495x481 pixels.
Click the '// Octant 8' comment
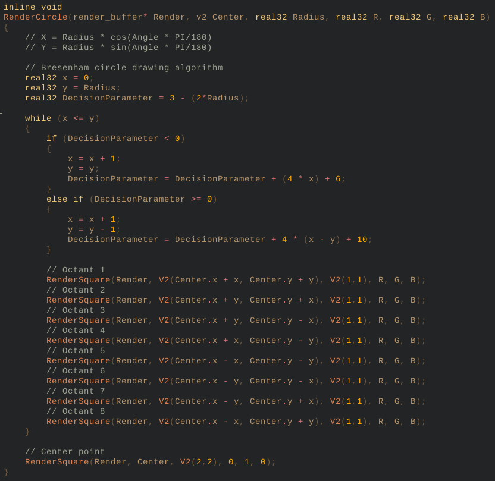coord(76,411)
